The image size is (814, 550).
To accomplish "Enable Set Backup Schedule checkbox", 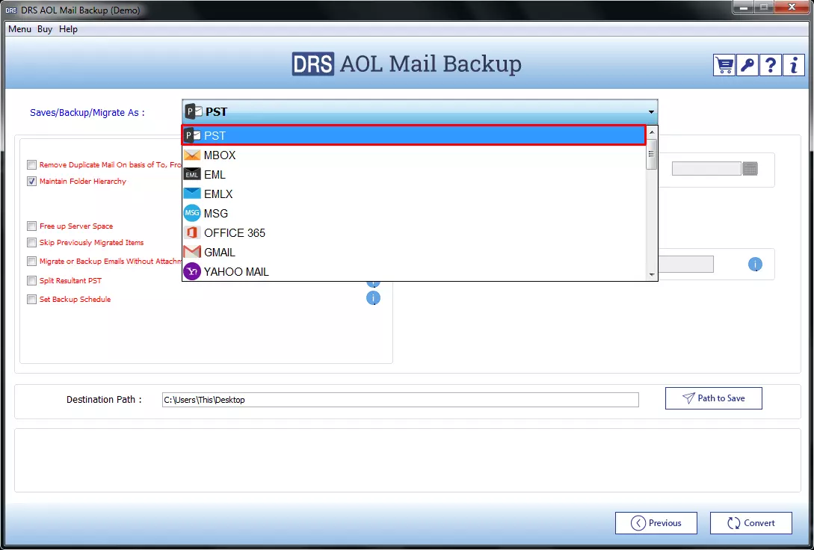I will click(x=31, y=300).
